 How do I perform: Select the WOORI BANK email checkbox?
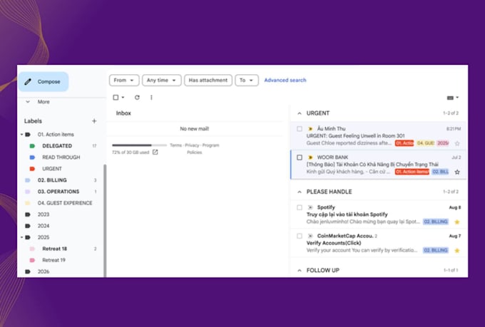point(300,157)
